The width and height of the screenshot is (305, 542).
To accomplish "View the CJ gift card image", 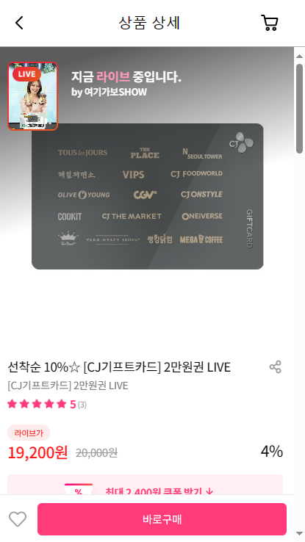I will (x=147, y=196).
